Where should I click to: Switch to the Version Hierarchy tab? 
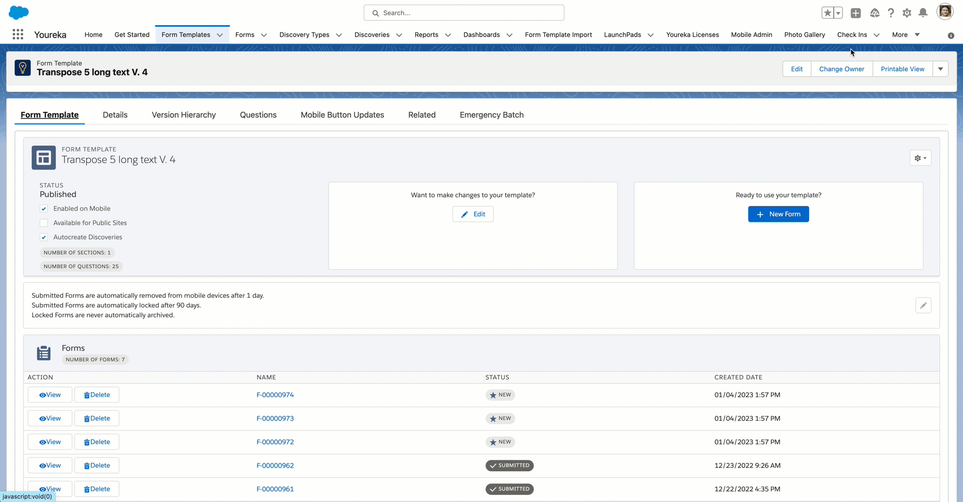[x=184, y=115]
